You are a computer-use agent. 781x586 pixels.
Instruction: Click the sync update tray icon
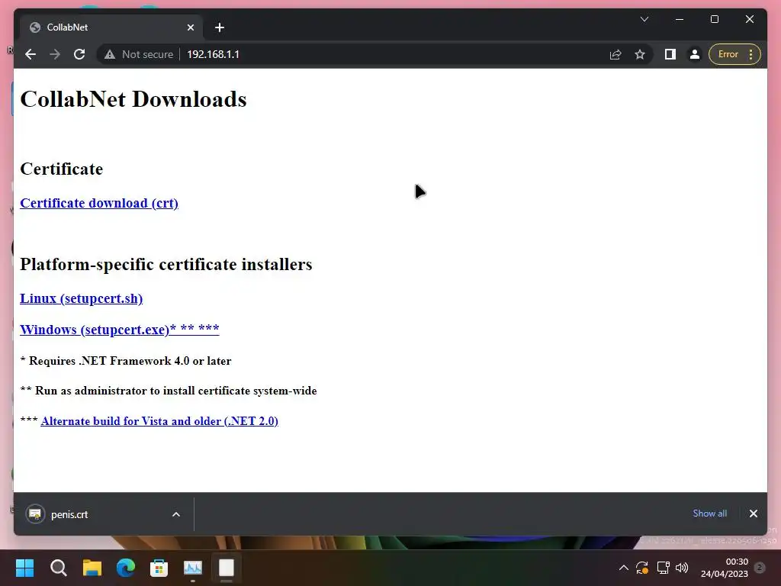(x=642, y=568)
